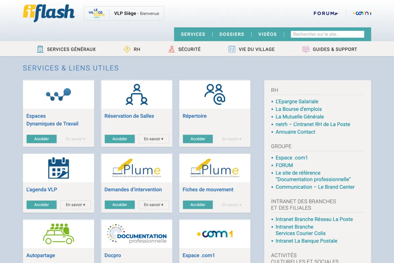
Task: Click Réservation de Salles card icon
Action: pos(137,95)
